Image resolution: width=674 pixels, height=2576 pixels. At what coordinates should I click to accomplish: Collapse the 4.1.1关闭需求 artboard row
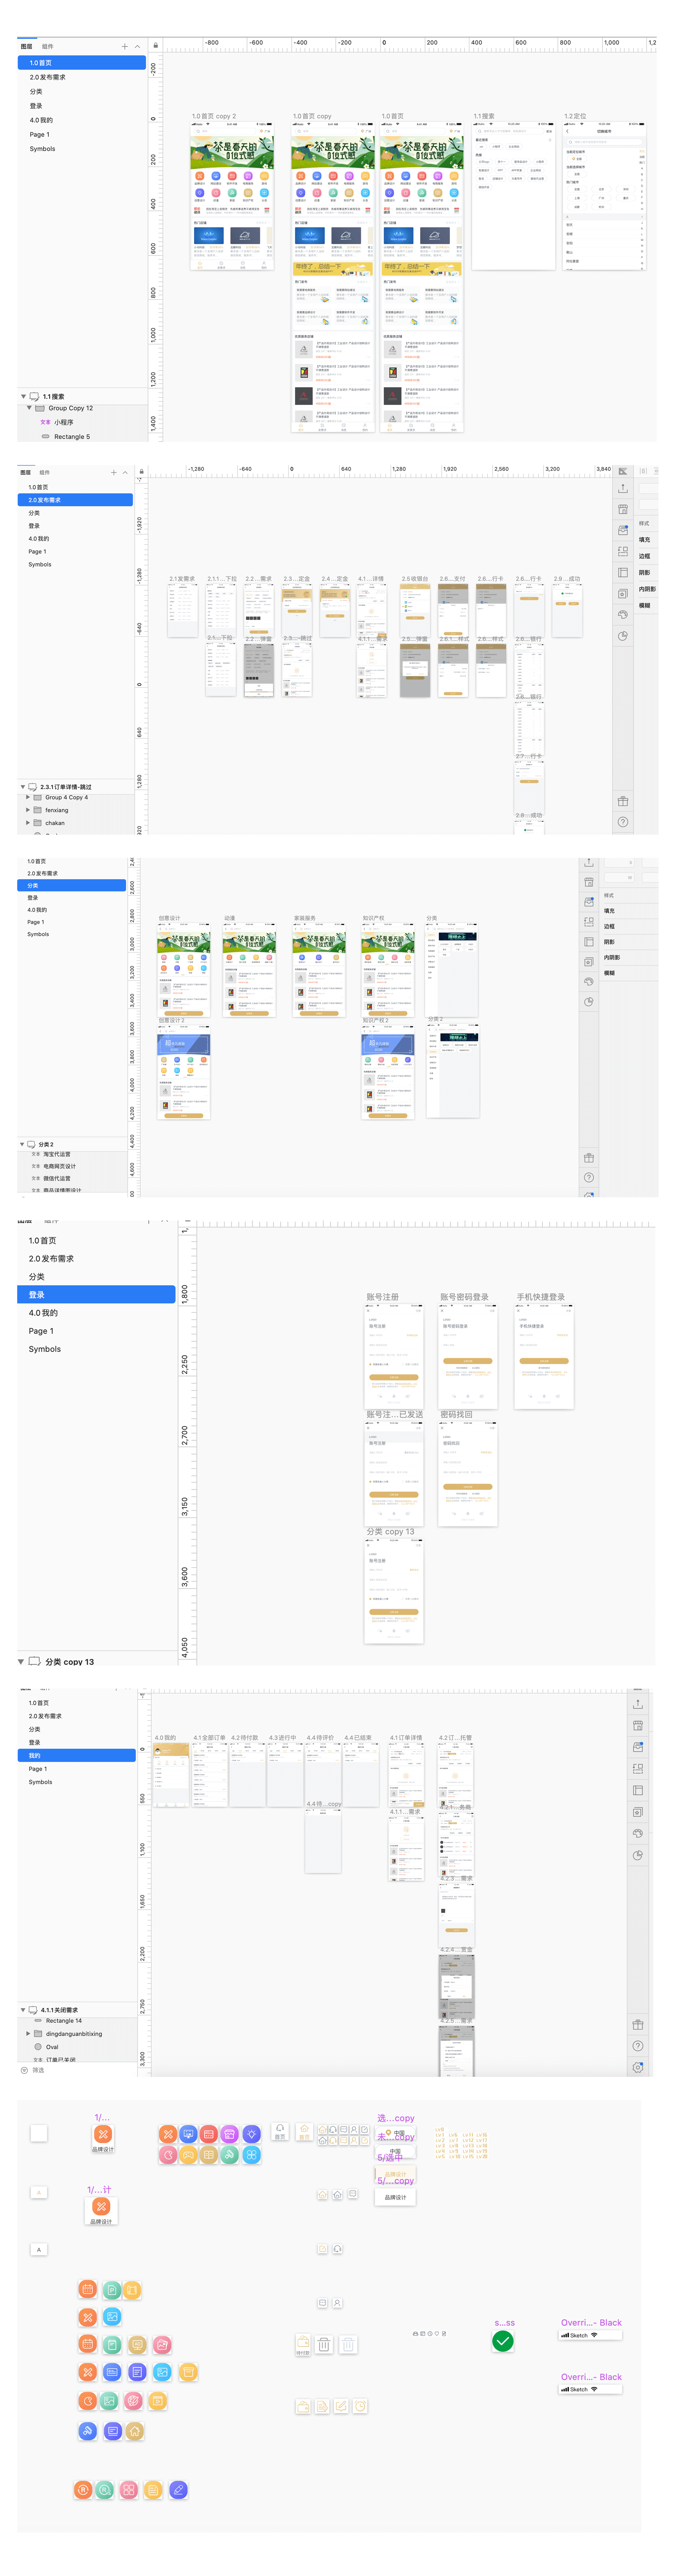coord(23,2010)
